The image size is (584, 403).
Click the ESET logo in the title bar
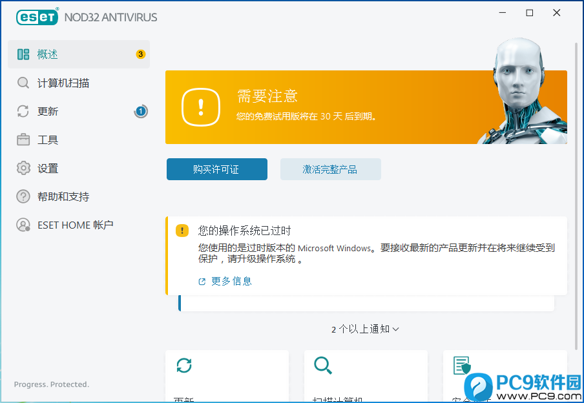37,17
